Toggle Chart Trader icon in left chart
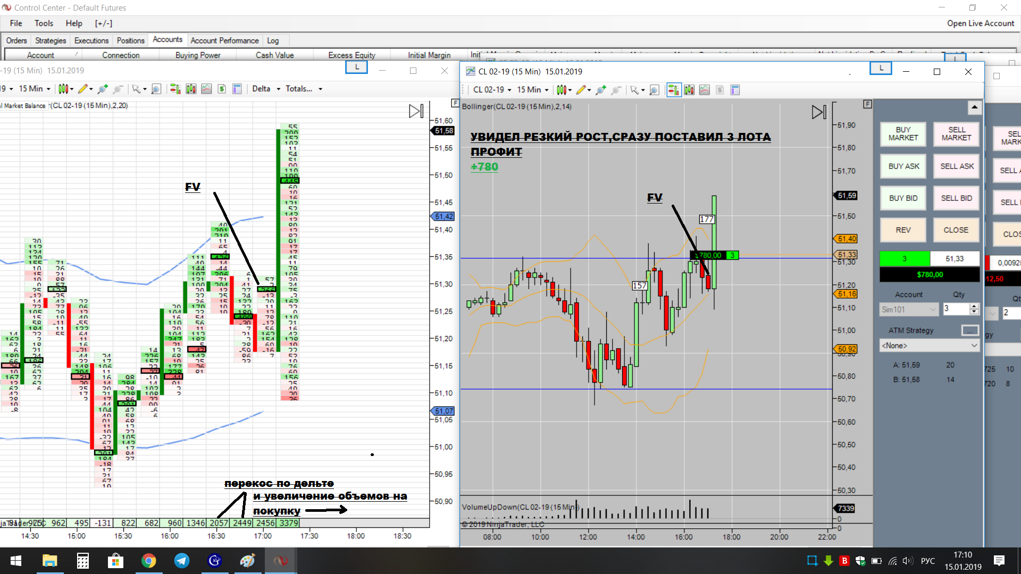 pos(175,89)
